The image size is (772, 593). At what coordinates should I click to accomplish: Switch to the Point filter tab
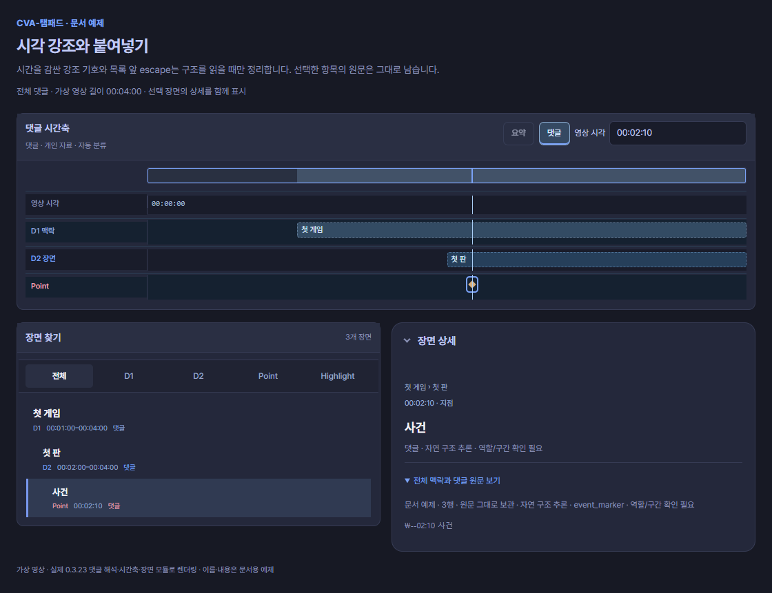pyautogui.click(x=268, y=376)
